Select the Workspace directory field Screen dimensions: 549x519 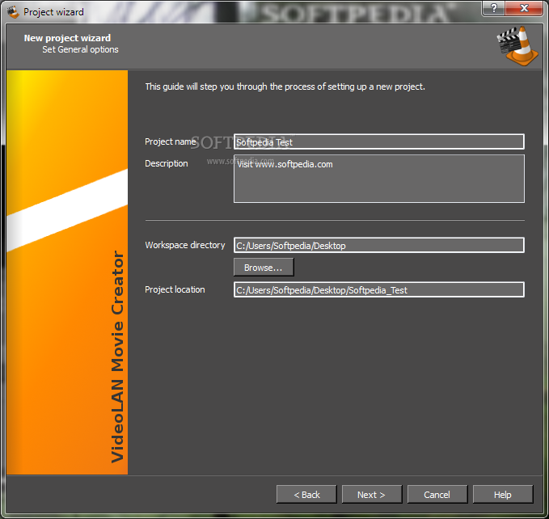point(379,245)
